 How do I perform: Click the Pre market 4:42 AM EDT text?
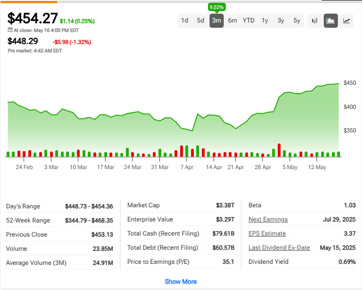click(35, 51)
